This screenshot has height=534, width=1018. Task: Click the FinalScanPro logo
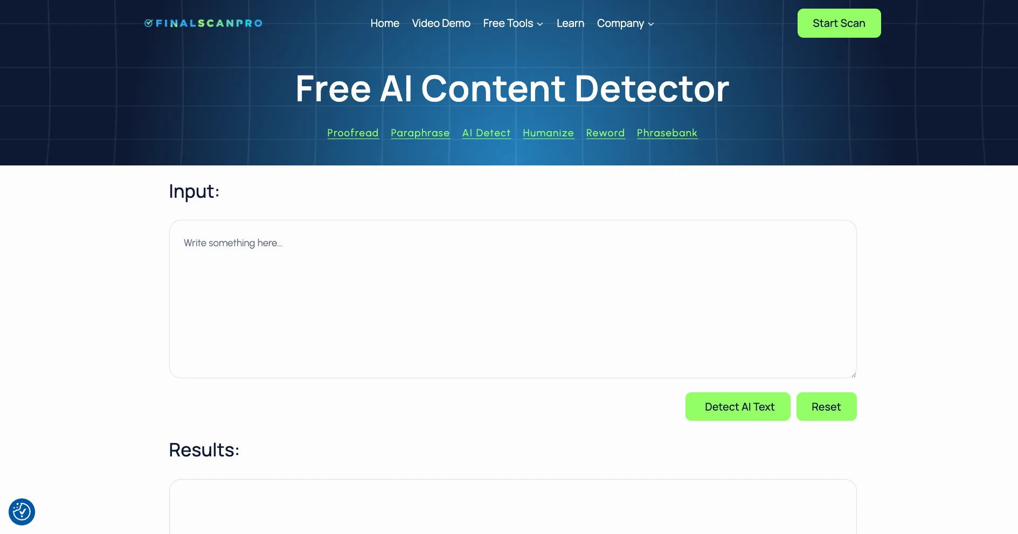click(203, 23)
